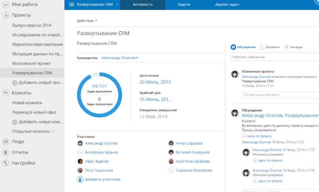The height and width of the screenshot is (192, 319).
Task: Open the Новая комната room
Action: [x=27, y=103]
